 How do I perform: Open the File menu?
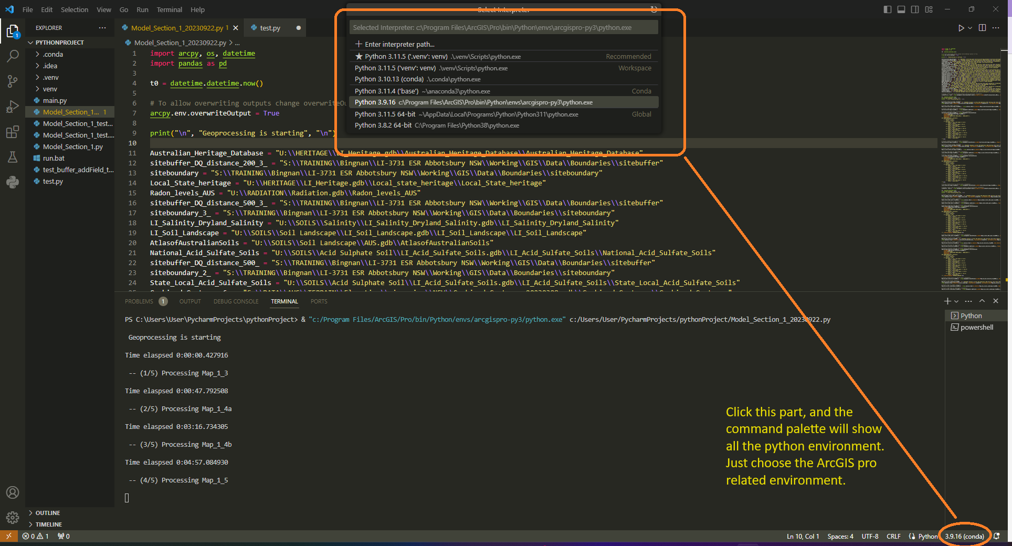(27, 9)
